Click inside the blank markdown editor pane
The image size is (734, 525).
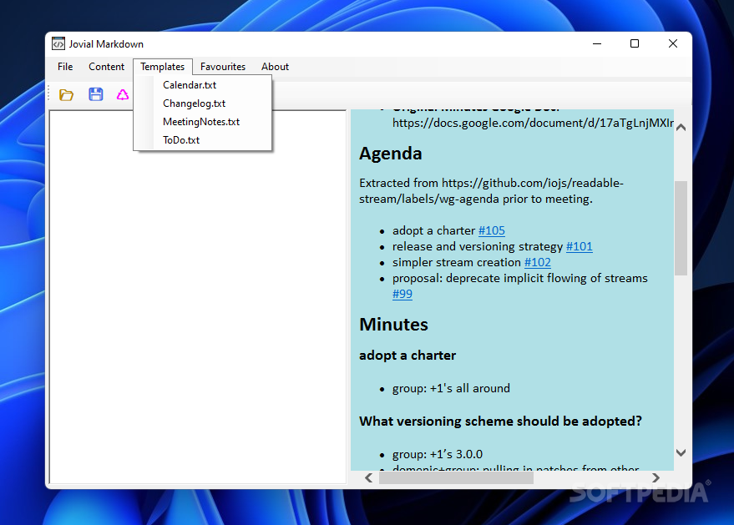pos(198,297)
